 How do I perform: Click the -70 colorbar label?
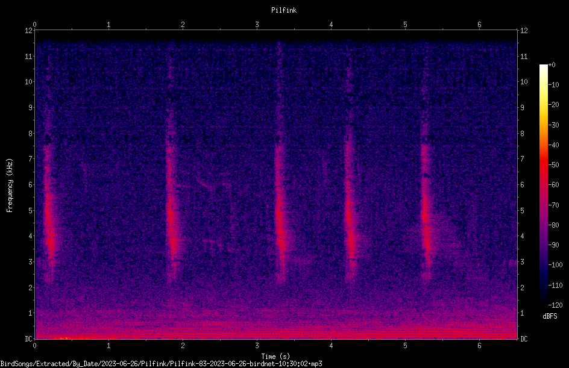click(x=554, y=205)
